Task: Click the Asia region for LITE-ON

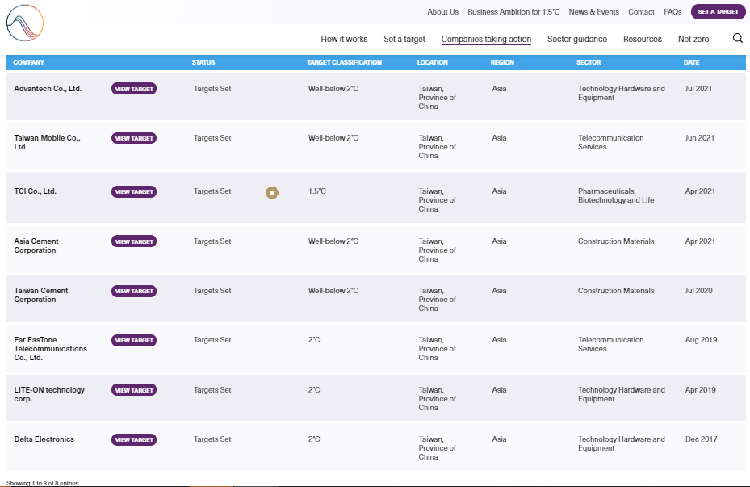Action: (x=499, y=390)
